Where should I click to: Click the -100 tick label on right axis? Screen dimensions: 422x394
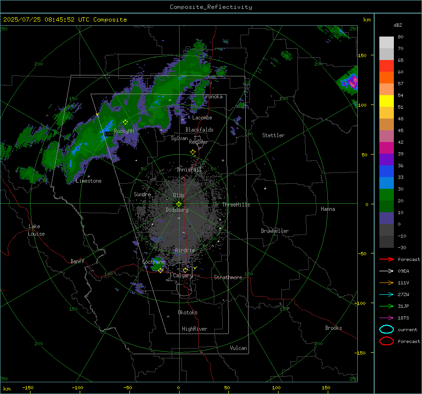point(360,304)
